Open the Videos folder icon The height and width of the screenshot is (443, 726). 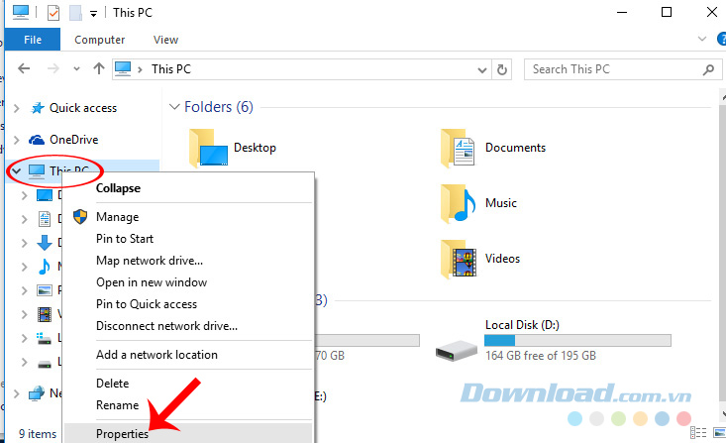[458, 260]
